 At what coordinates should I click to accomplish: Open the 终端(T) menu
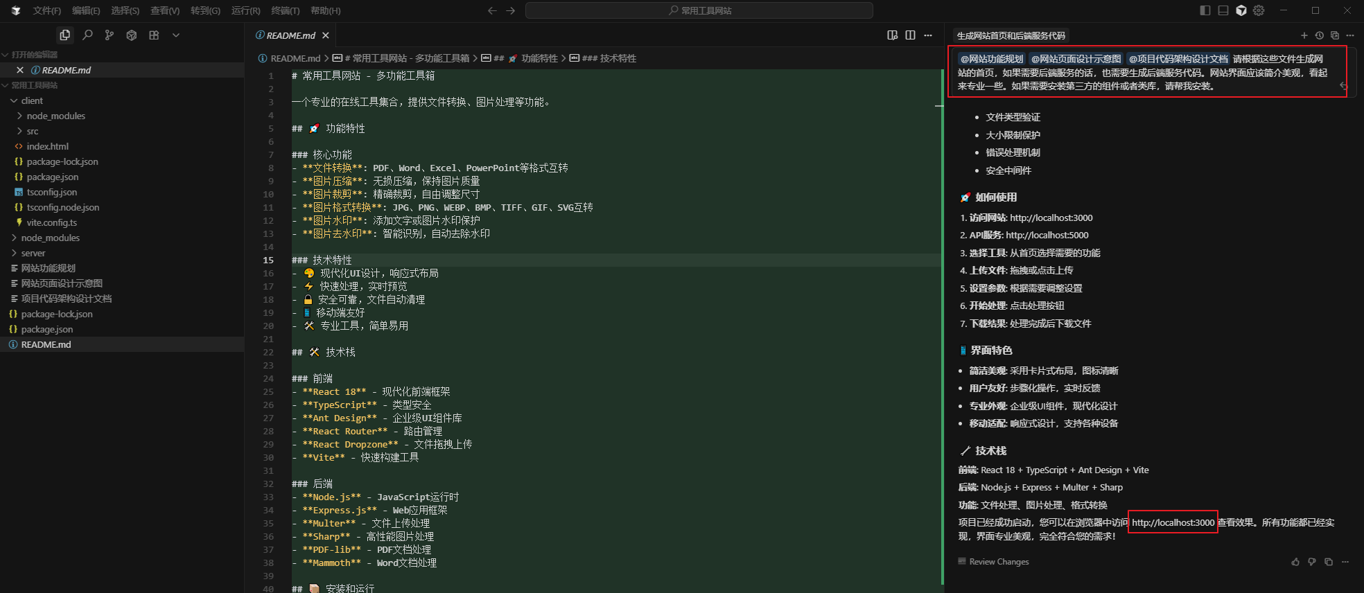(286, 10)
